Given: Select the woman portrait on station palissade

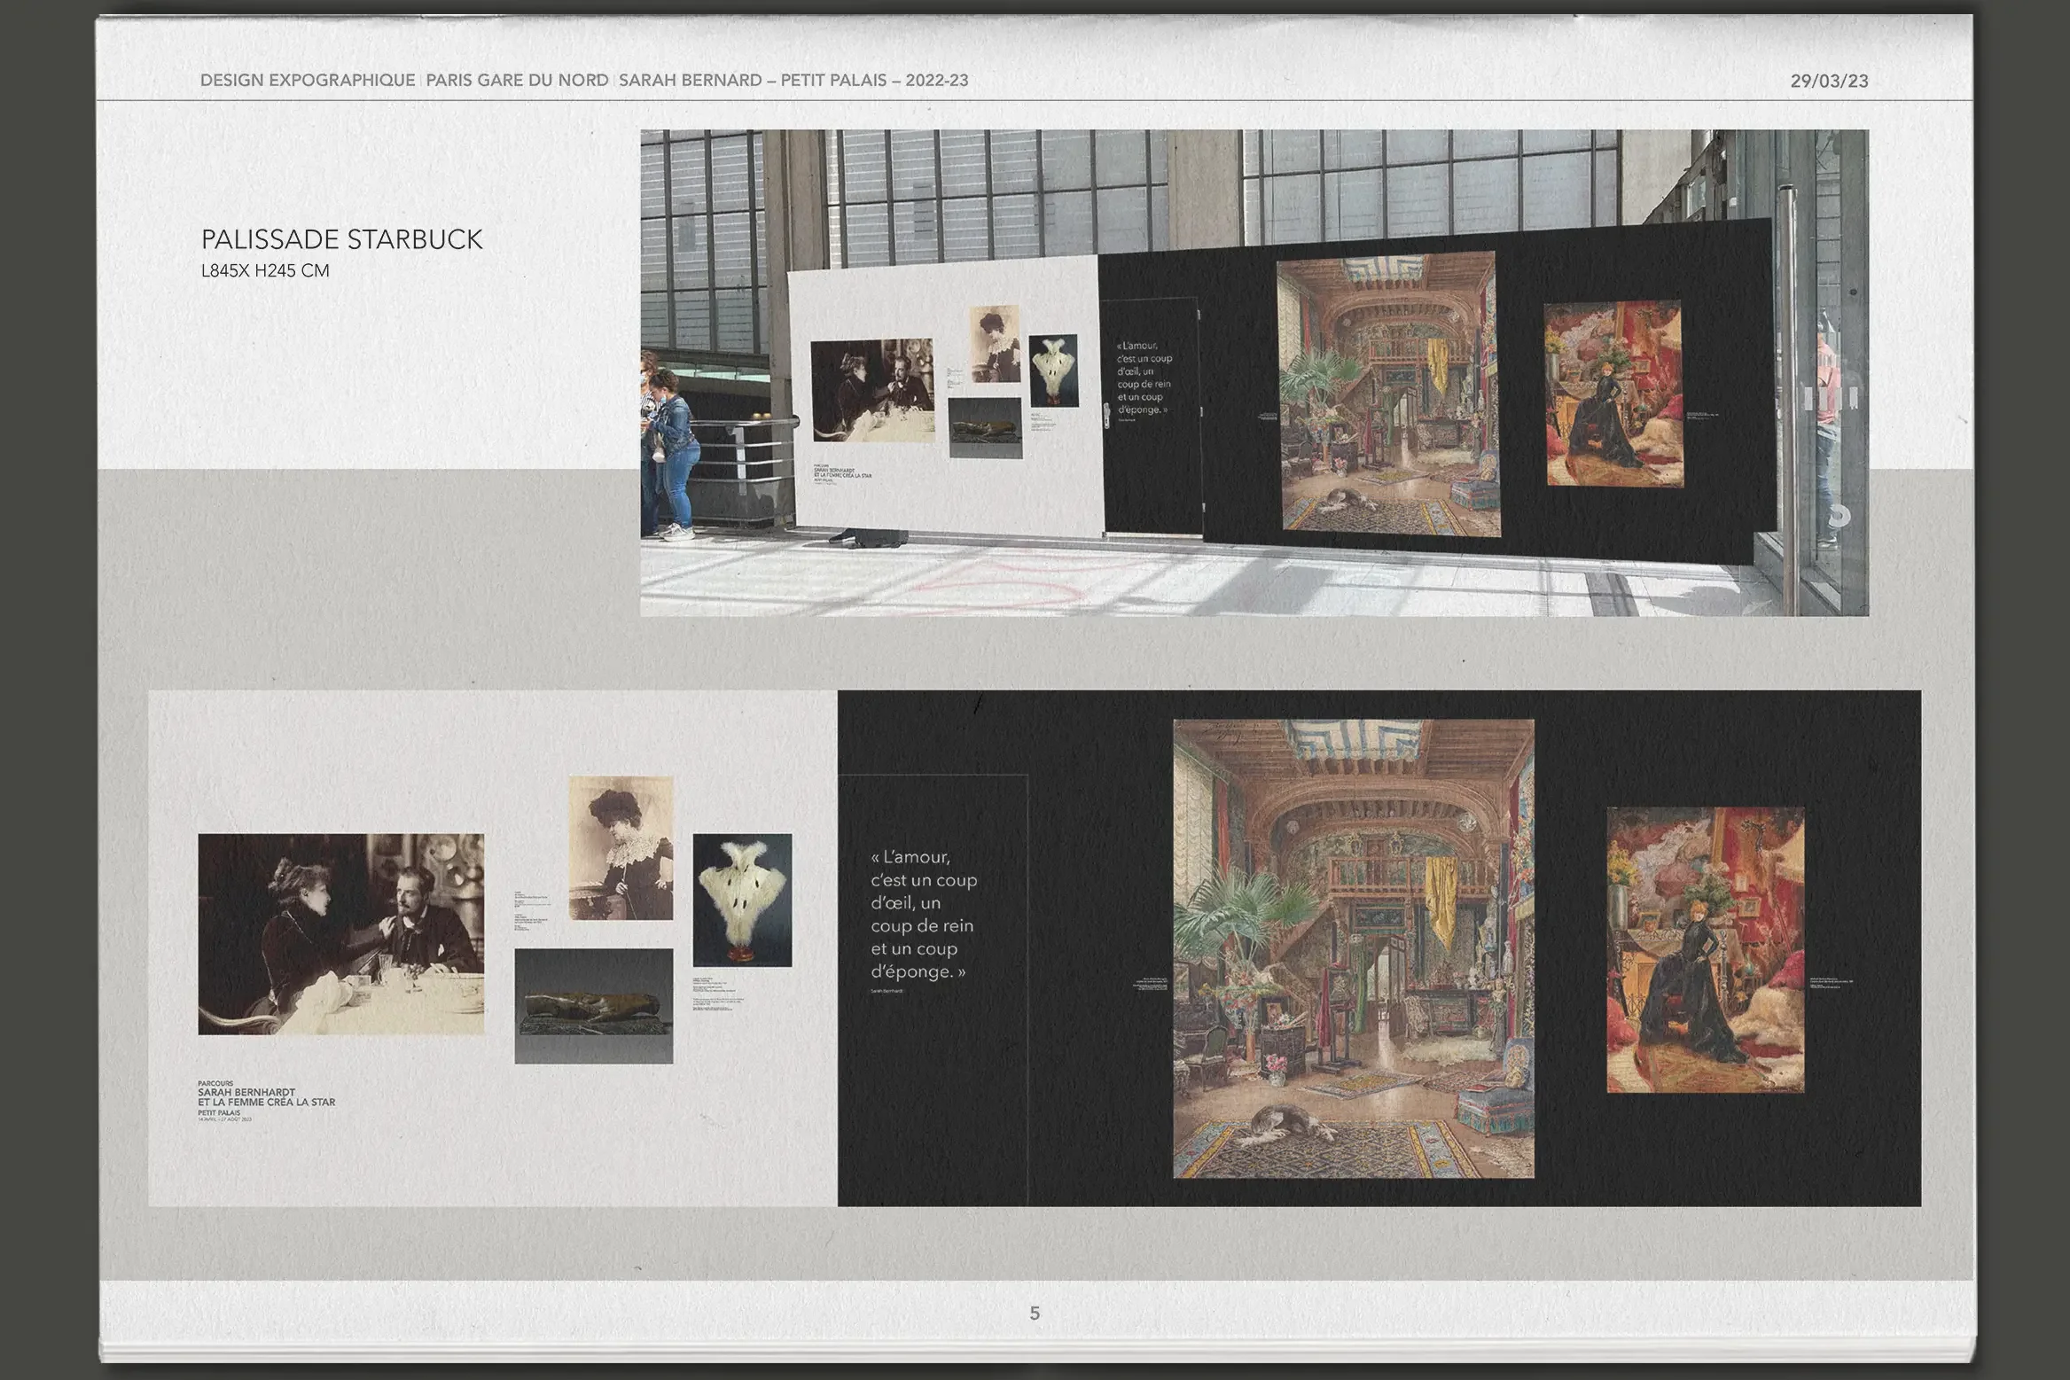Looking at the screenshot, I should pyautogui.click(x=995, y=344).
